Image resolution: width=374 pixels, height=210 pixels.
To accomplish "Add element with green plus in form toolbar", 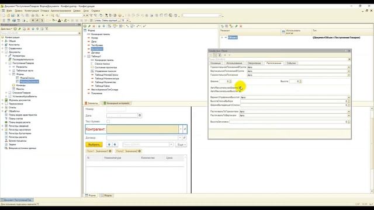I will (85, 26).
